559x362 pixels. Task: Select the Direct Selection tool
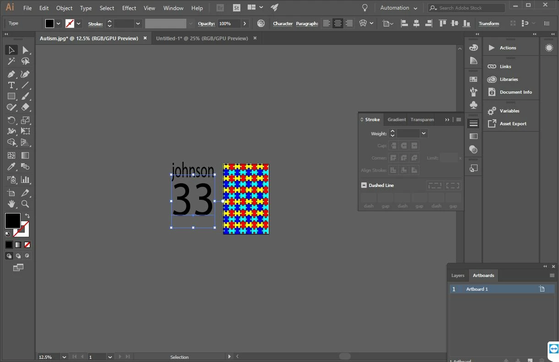(x=26, y=50)
